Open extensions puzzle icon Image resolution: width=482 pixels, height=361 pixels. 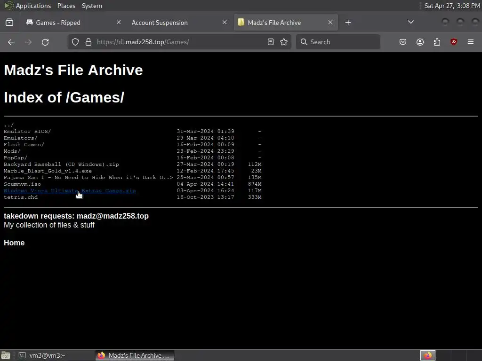(x=437, y=42)
